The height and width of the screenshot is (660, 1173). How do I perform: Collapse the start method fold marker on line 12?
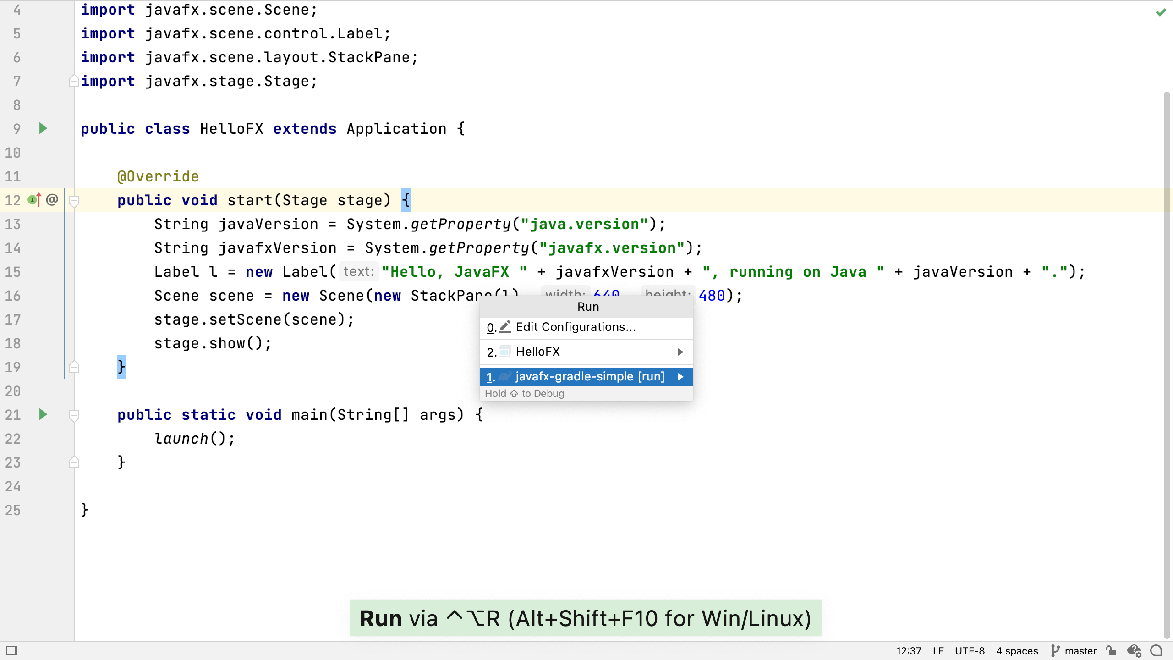[74, 200]
